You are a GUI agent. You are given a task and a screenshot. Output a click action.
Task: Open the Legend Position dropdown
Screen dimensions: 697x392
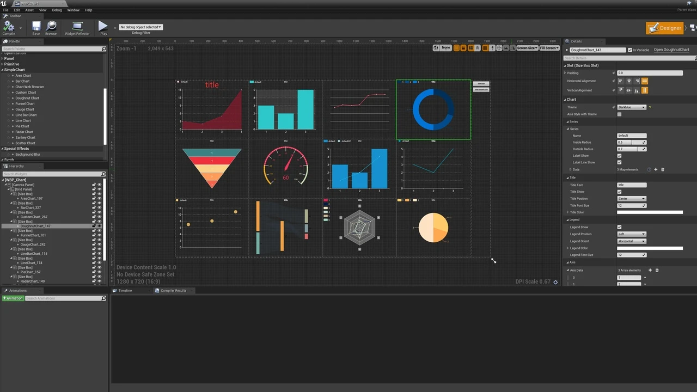[632, 234]
